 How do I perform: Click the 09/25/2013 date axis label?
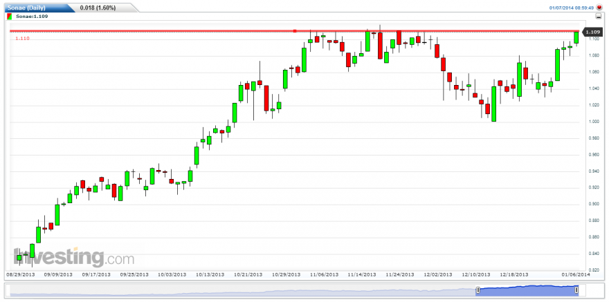coord(134,274)
